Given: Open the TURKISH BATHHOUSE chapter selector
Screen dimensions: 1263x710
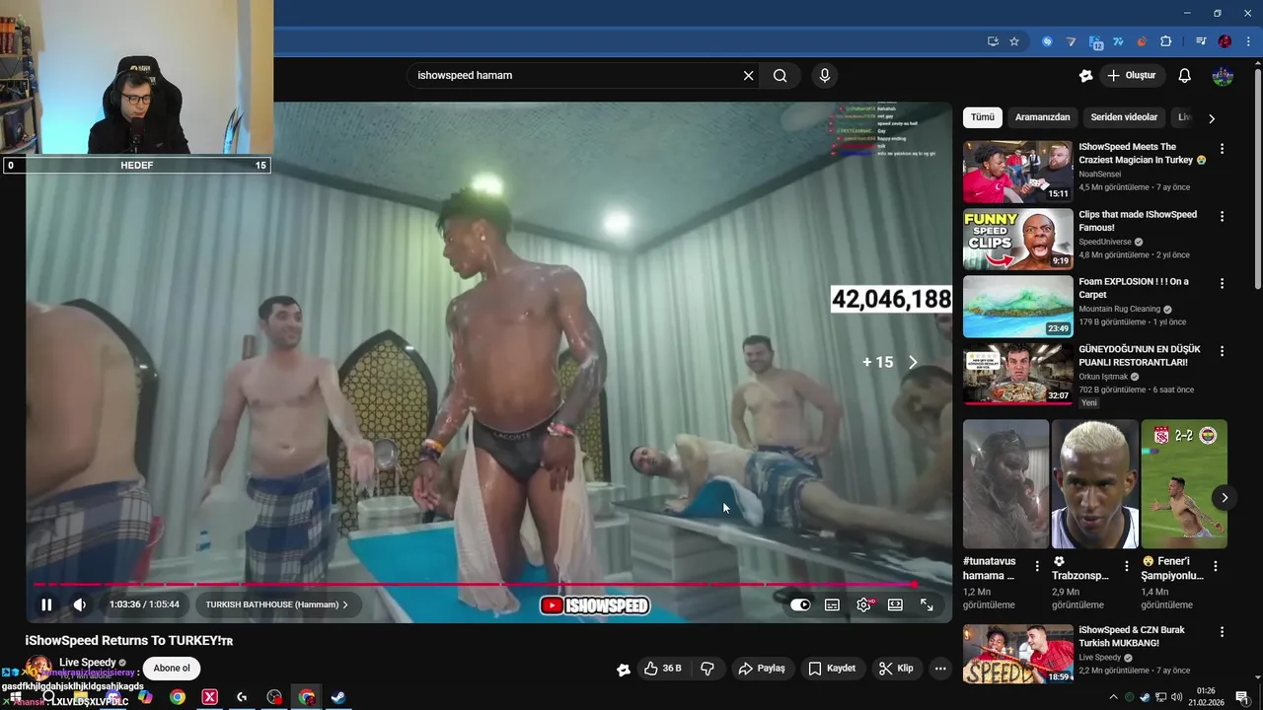Looking at the screenshot, I should [277, 604].
